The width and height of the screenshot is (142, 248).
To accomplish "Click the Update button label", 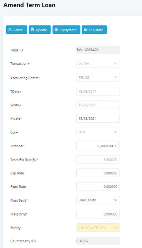I will point(42,30).
